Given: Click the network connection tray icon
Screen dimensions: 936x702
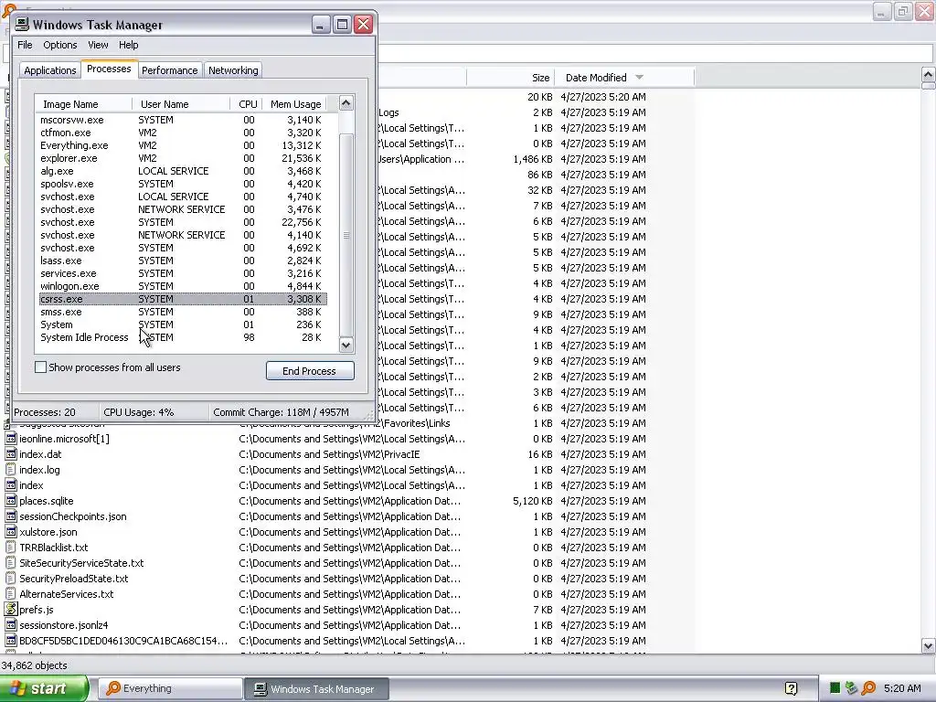Looking at the screenshot, I should coord(851,688).
